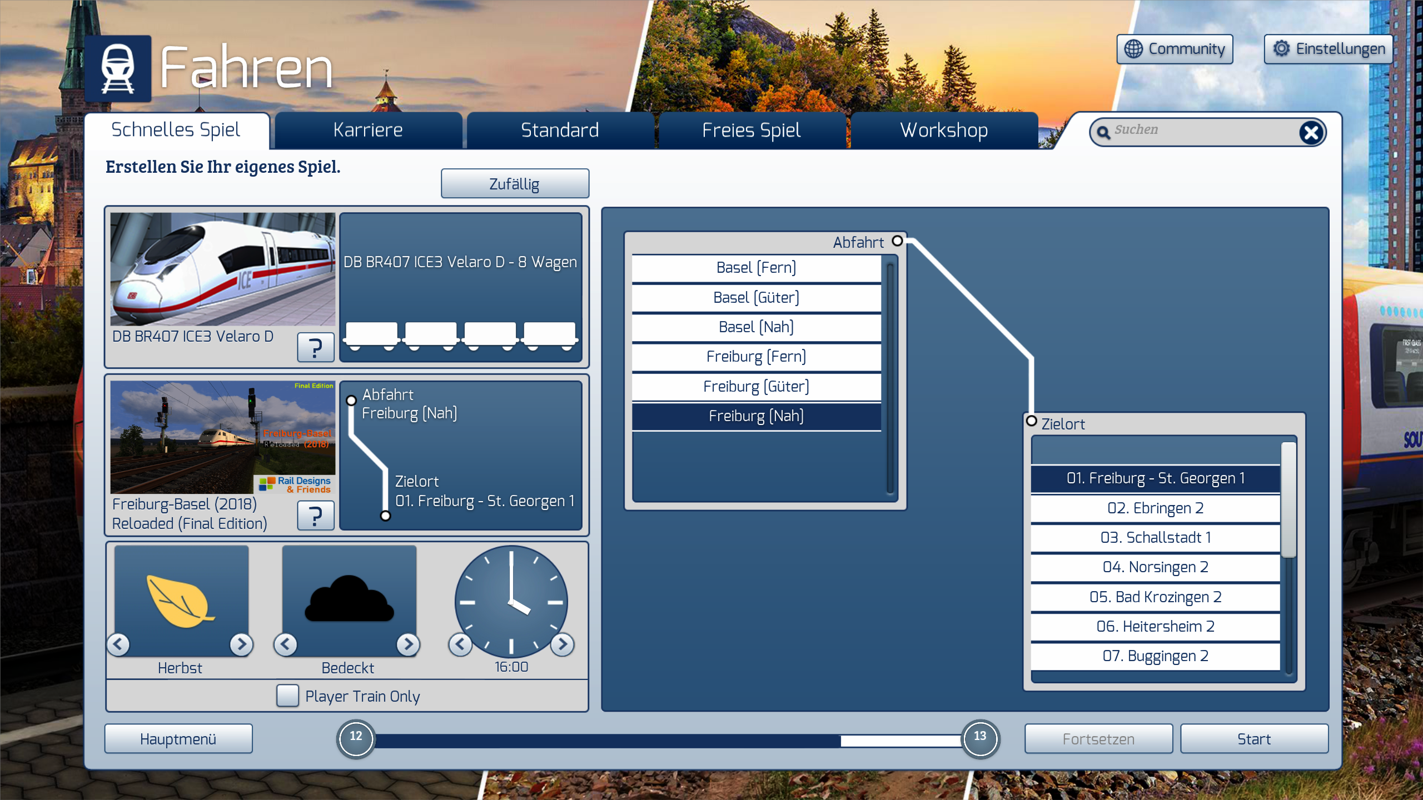Click the Zielort list scrollbar
Image resolution: width=1423 pixels, height=800 pixels.
coord(1288,500)
